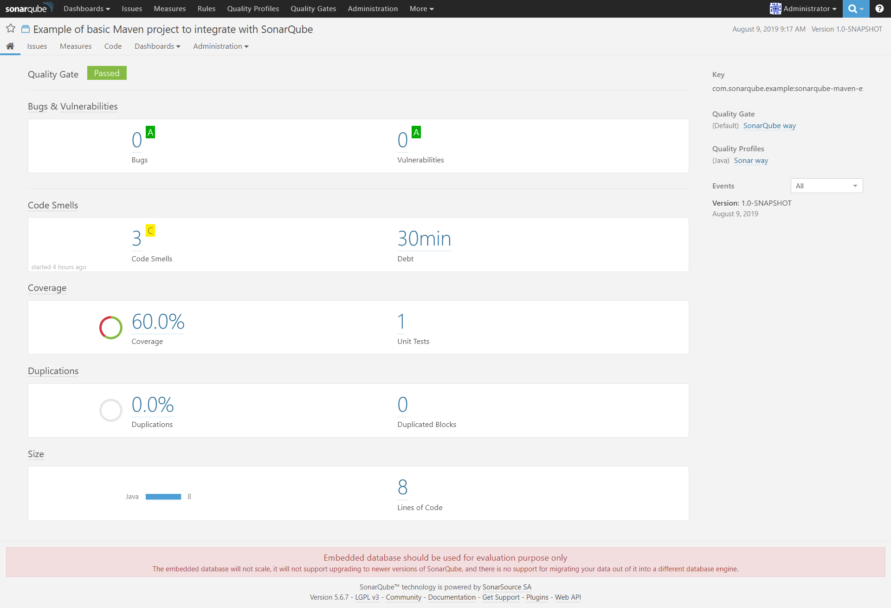Click the green coverage donut chart
The height and width of the screenshot is (608, 891).
110,327
